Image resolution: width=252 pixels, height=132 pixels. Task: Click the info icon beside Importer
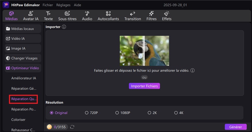[64, 27]
